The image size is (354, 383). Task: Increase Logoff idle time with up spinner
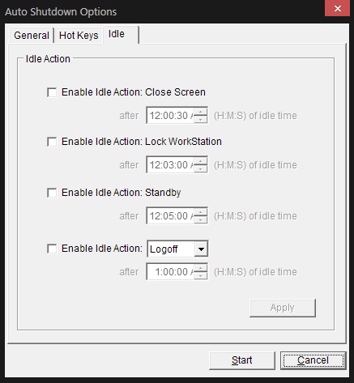(x=201, y=268)
